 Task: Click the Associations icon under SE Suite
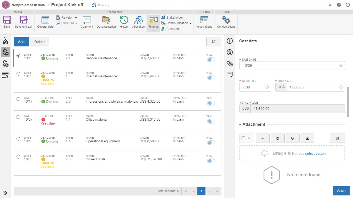204,23
